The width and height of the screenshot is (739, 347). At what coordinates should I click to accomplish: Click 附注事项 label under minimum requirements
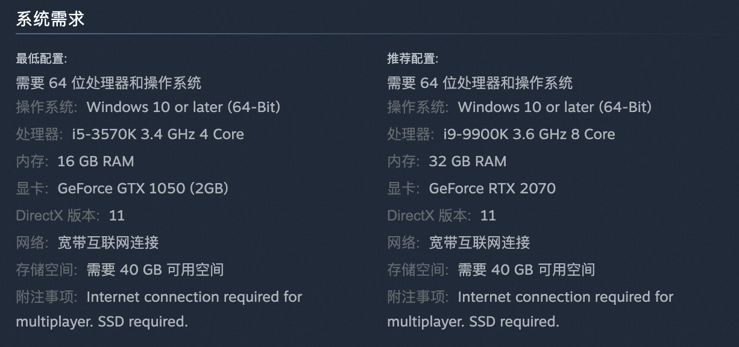point(46,296)
